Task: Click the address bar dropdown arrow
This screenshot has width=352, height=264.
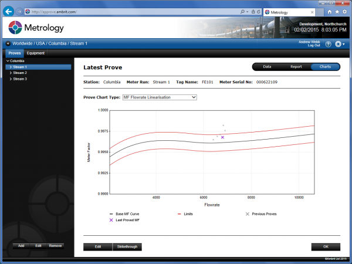Action: coord(248,12)
